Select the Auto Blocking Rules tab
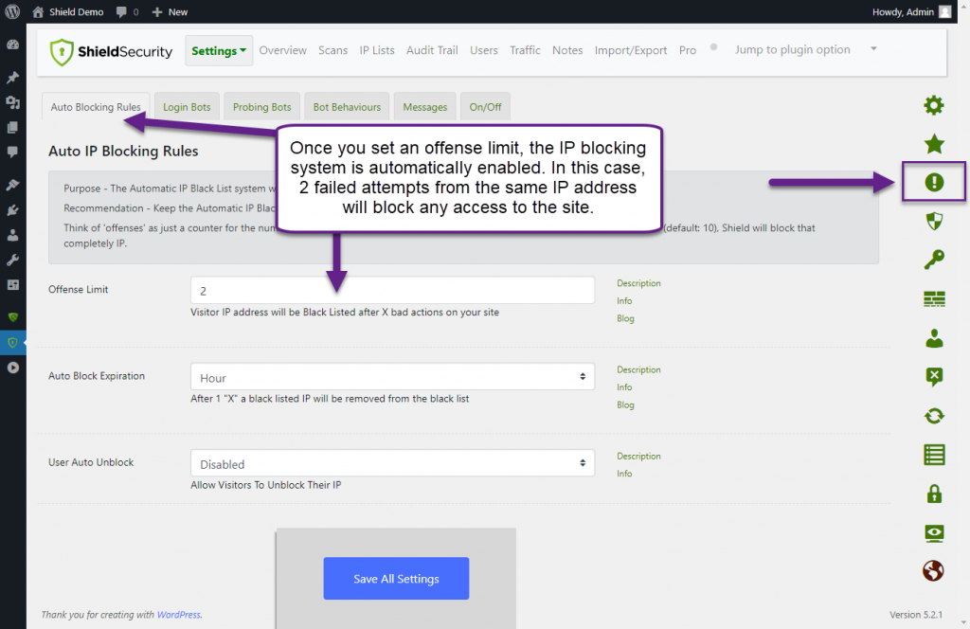Viewport: 970px width, 629px height. pos(96,106)
